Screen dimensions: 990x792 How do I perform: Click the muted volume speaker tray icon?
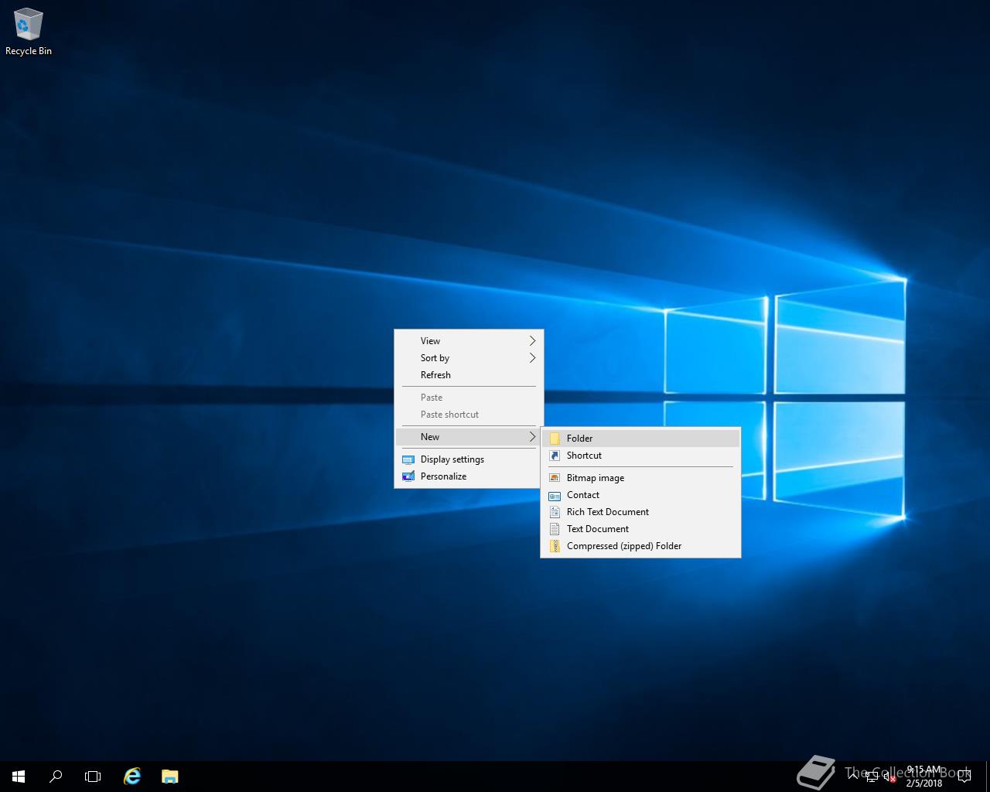point(889,777)
